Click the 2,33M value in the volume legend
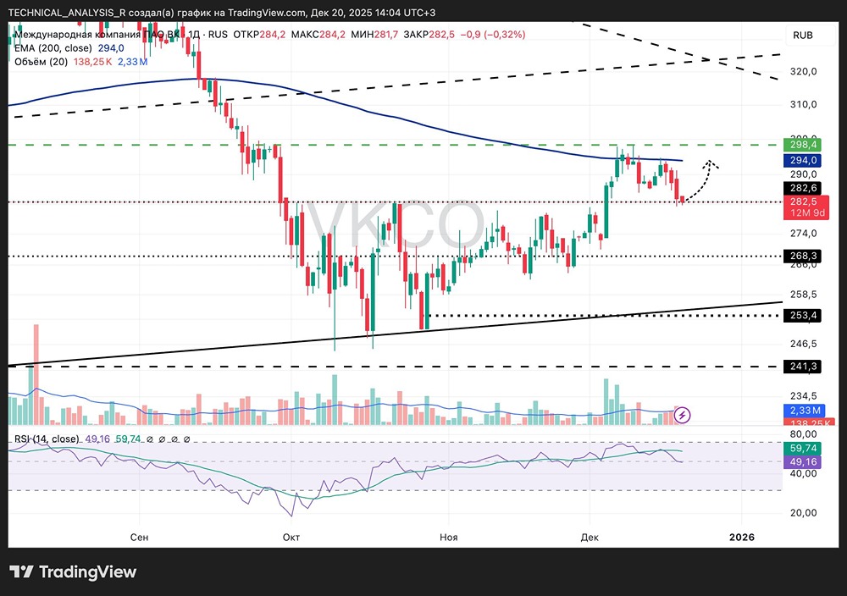 pos(132,62)
